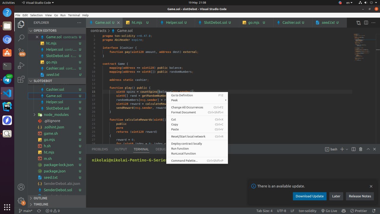Select Deploy contract locally menu entry
The height and width of the screenshot is (214, 380).
click(186, 144)
